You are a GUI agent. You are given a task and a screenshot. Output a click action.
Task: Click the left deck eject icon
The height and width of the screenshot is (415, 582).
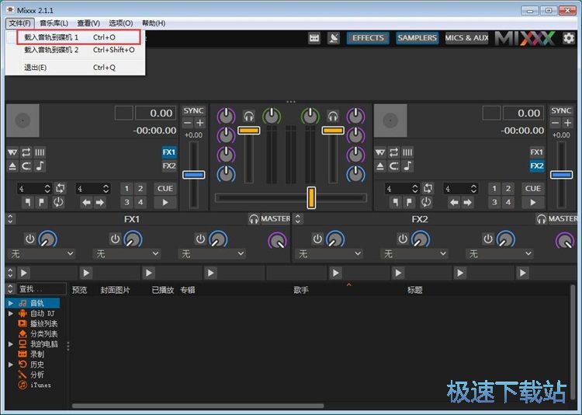[12, 166]
